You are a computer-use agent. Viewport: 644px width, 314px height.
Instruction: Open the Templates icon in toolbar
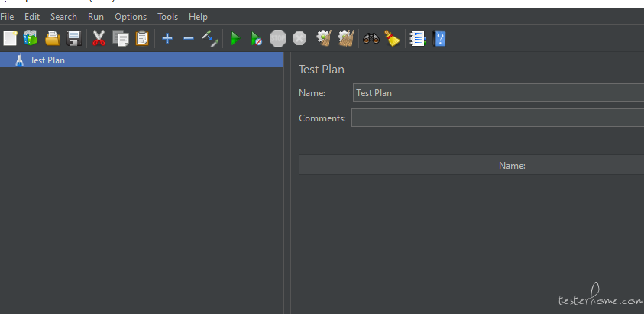pos(31,38)
